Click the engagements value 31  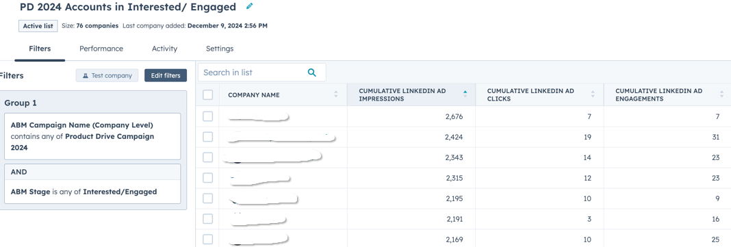click(x=716, y=137)
